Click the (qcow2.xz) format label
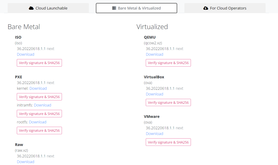The image size is (278, 165). click(x=153, y=43)
